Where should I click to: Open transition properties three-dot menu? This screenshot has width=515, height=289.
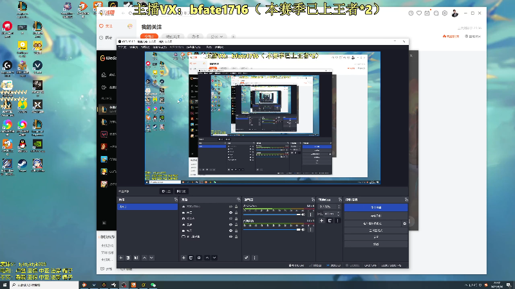click(337, 221)
